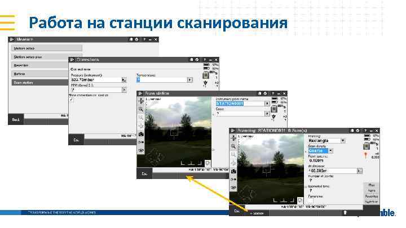The height and width of the screenshot is (228, 406).
Task: Click target star icon in Scan station window
Action: 273,117
